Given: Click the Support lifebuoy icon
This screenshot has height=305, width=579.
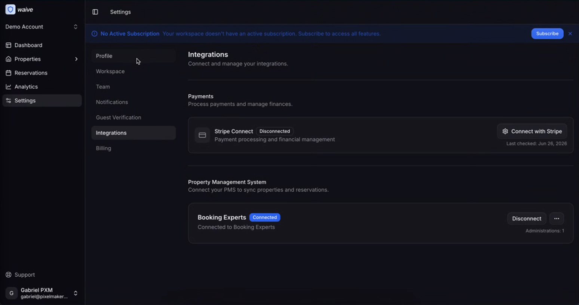Looking at the screenshot, I should point(8,275).
